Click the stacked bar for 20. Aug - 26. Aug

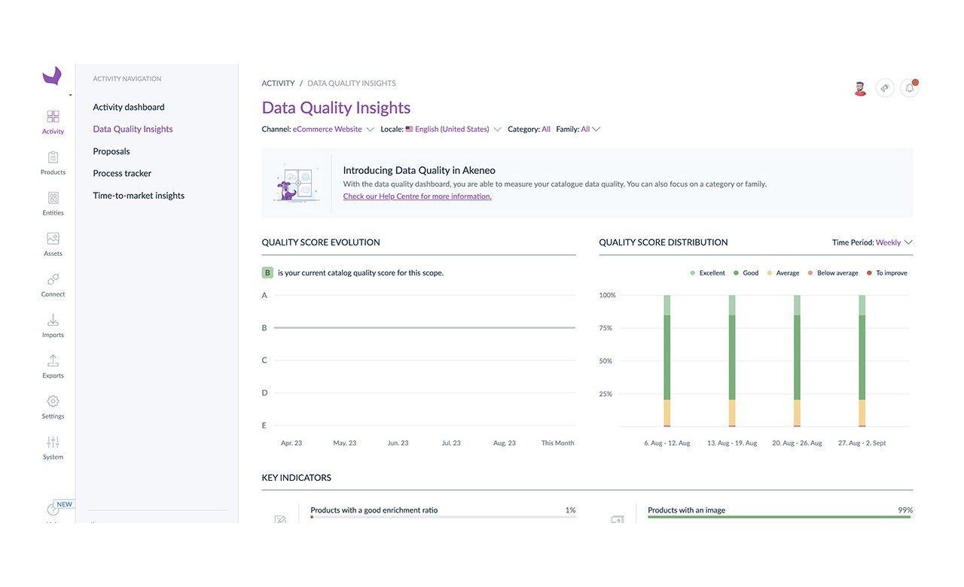[x=797, y=361]
